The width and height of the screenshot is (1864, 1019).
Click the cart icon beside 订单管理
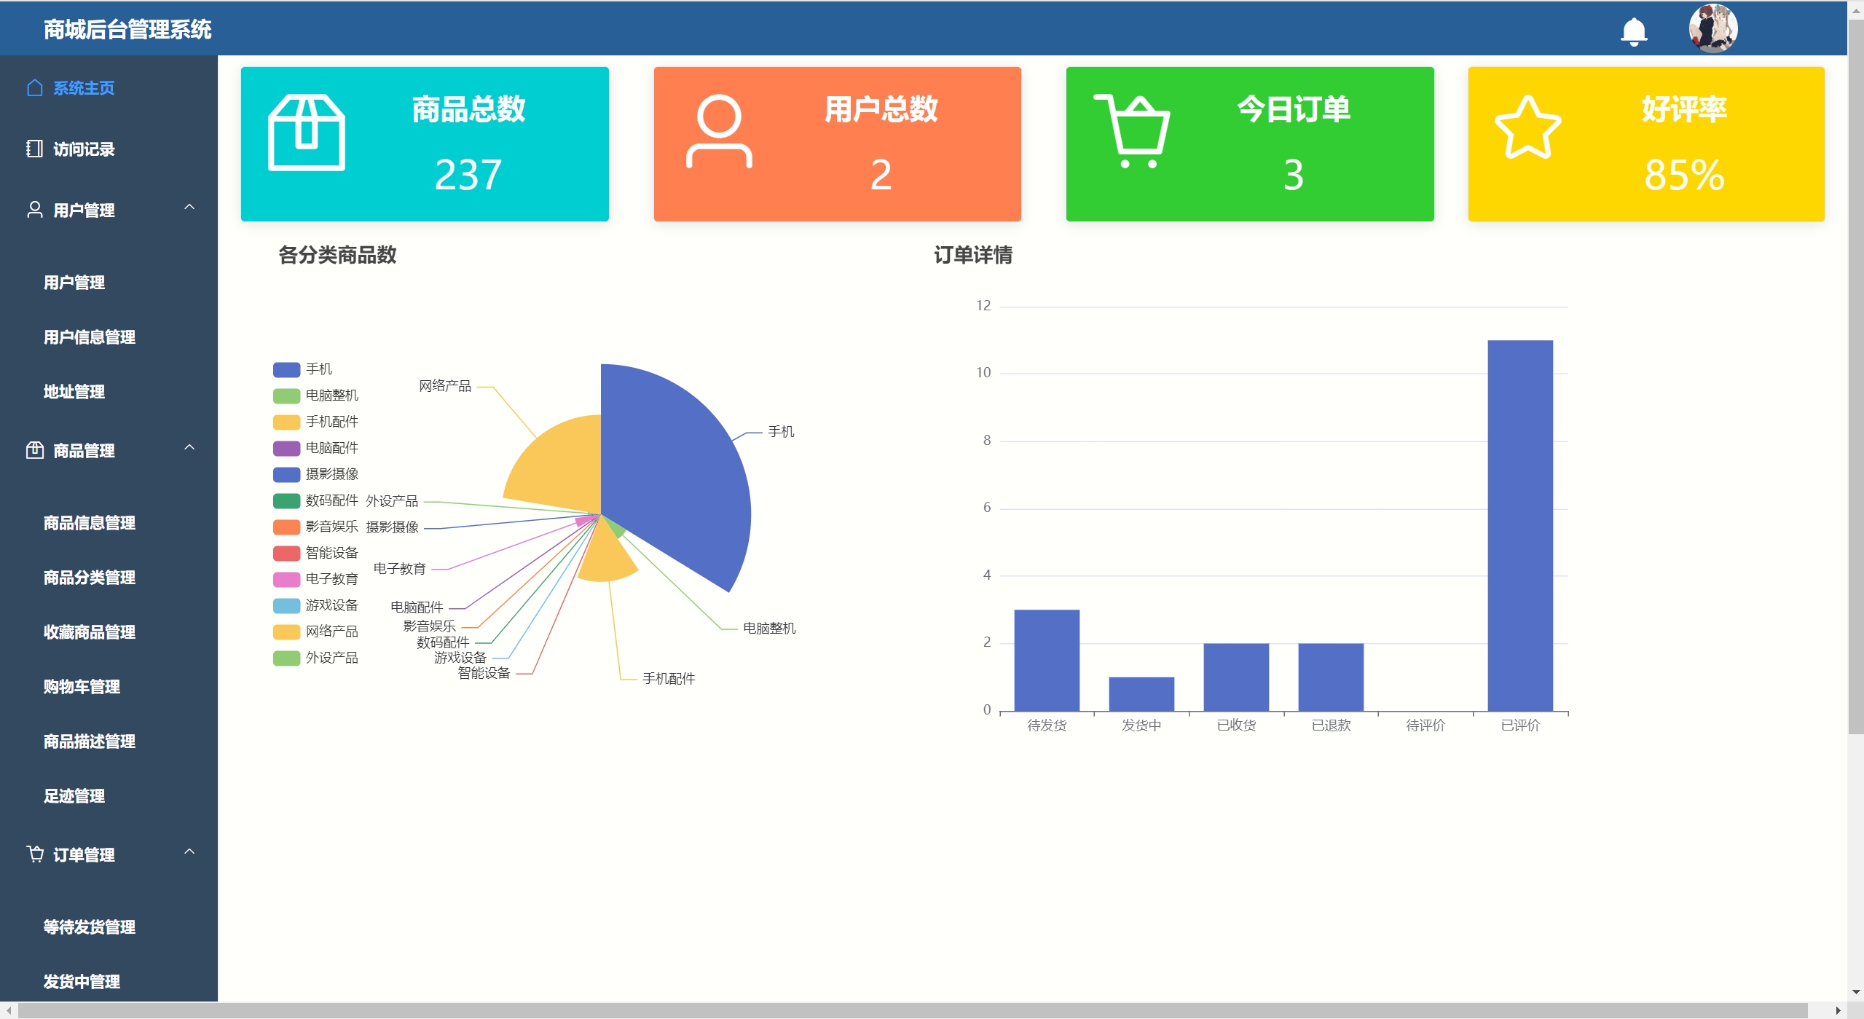pos(34,854)
